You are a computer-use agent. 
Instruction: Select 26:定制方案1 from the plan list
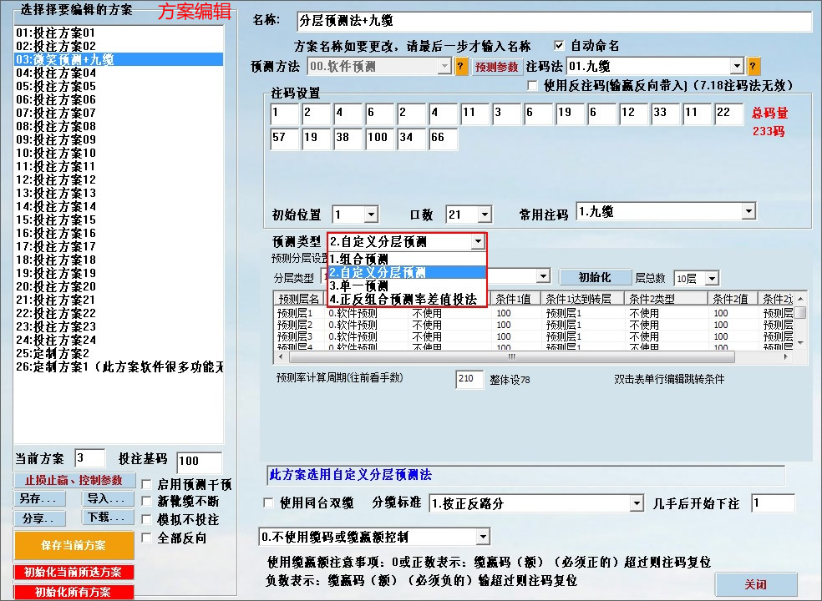(x=84, y=366)
